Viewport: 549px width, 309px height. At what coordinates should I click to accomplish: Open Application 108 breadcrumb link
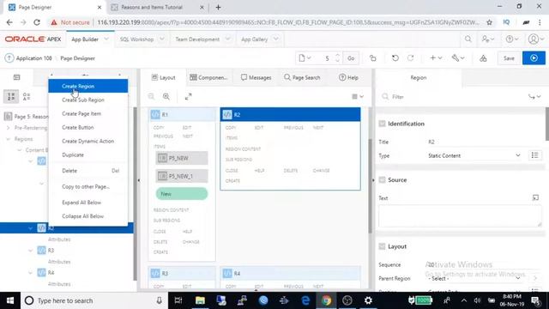(34, 58)
